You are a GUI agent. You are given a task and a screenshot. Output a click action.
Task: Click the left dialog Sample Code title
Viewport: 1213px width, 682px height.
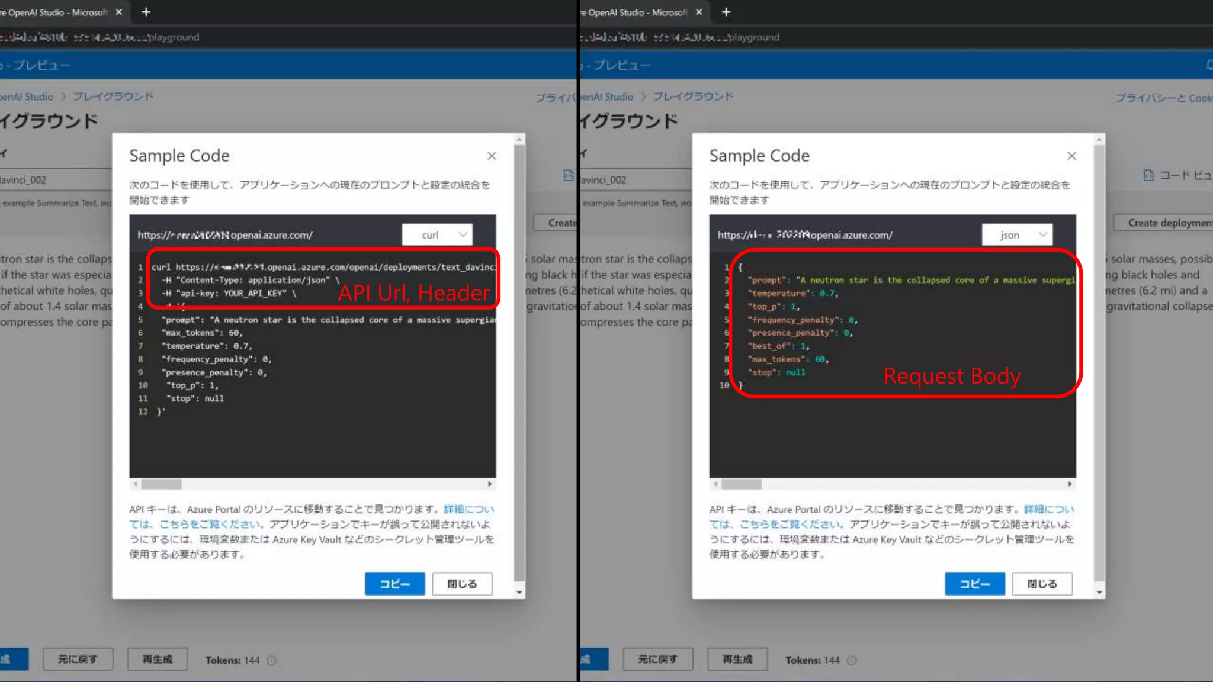(179, 156)
